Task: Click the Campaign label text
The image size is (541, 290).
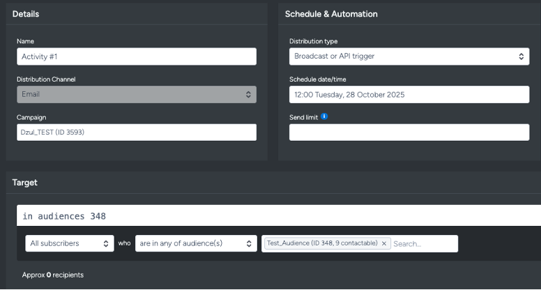Action: click(x=31, y=118)
